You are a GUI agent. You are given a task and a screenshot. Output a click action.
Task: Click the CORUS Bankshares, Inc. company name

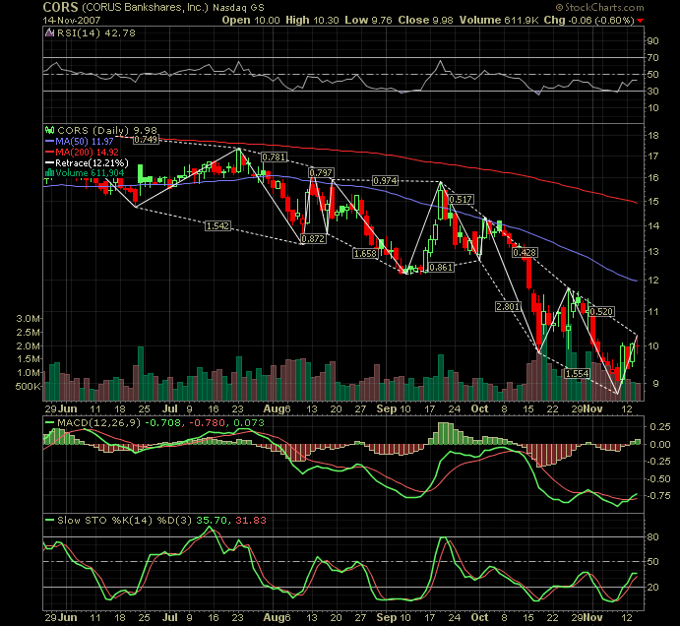pos(145,7)
